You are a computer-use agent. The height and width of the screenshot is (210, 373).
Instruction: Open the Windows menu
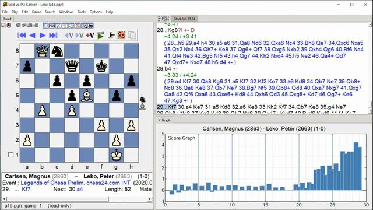pos(66,12)
